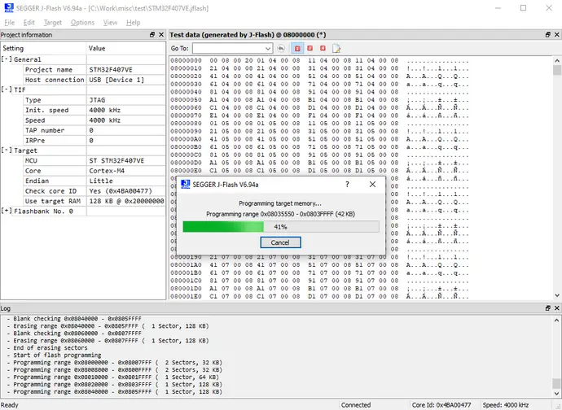The height and width of the screenshot is (410, 562).
Task: Undock the Project information panel
Action: (151, 35)
